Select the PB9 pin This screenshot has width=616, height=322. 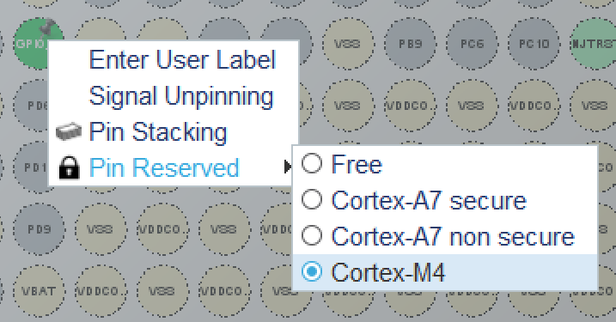point(410,44)
